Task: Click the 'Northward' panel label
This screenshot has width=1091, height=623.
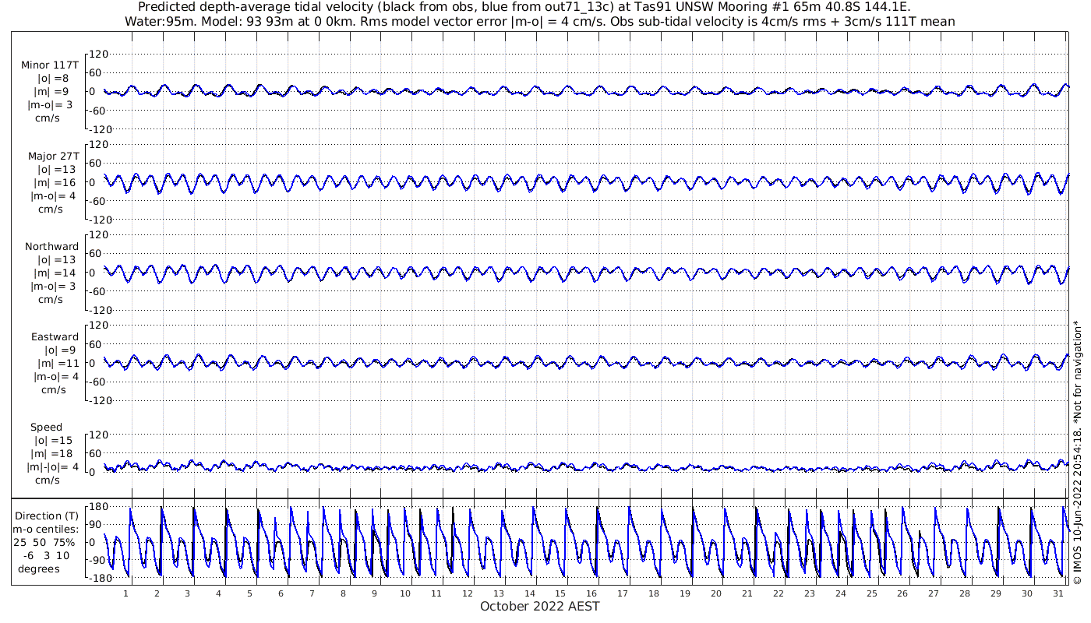Action: point(51,247)
